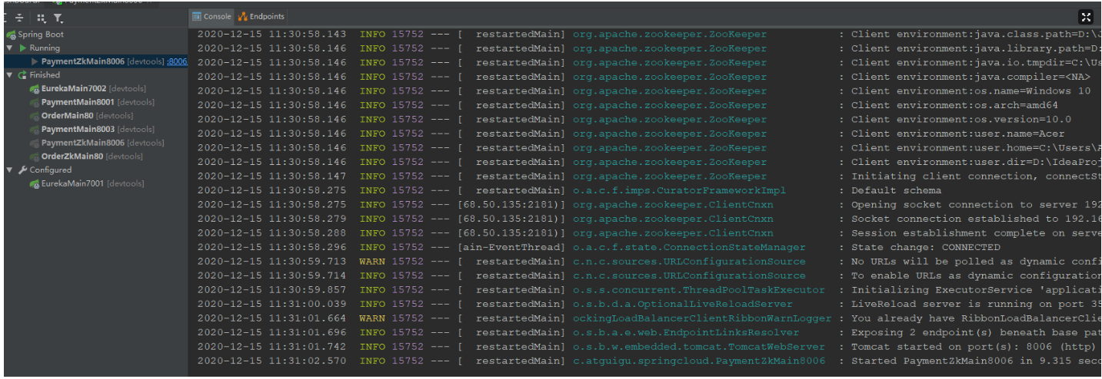Switch to the Endpoints tab

click(261, 16)
